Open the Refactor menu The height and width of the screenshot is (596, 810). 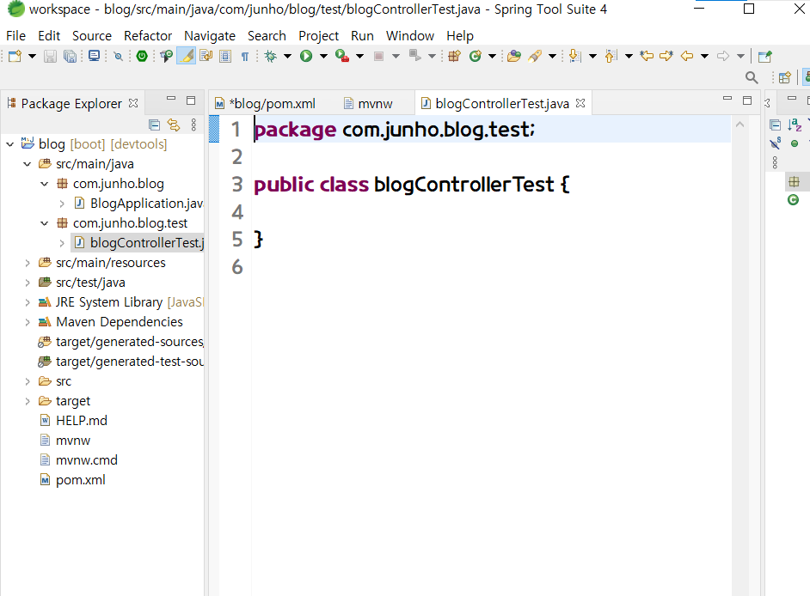coord(148,35)
